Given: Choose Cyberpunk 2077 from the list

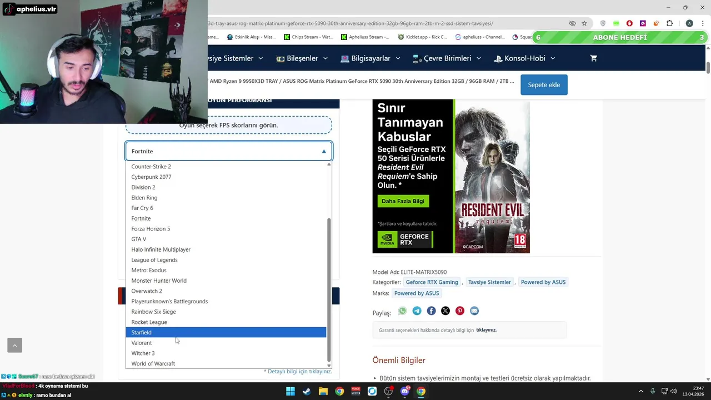Looking at the screenshot, I should pyautogui.click(x=226, y=177).
